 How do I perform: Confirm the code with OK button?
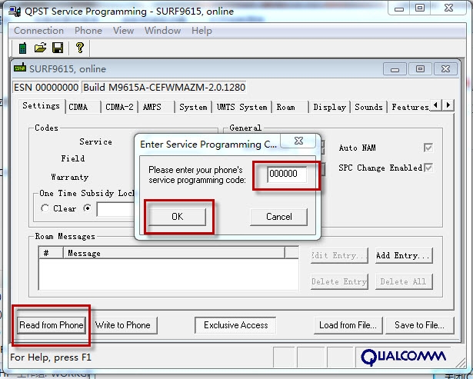177,217
